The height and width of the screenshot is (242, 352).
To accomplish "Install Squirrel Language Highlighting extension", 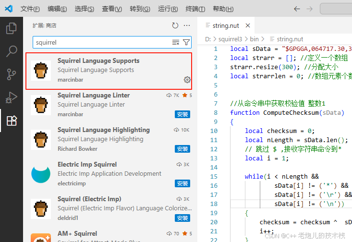I will (x=182, y=149).
